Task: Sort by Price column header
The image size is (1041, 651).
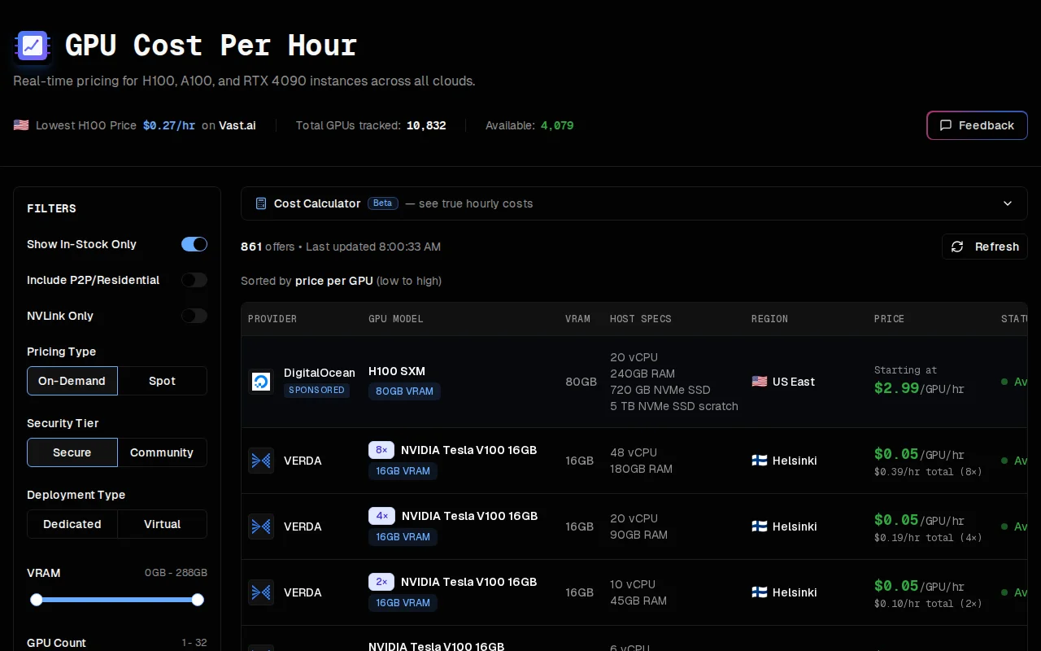Action: coord(889,319)
